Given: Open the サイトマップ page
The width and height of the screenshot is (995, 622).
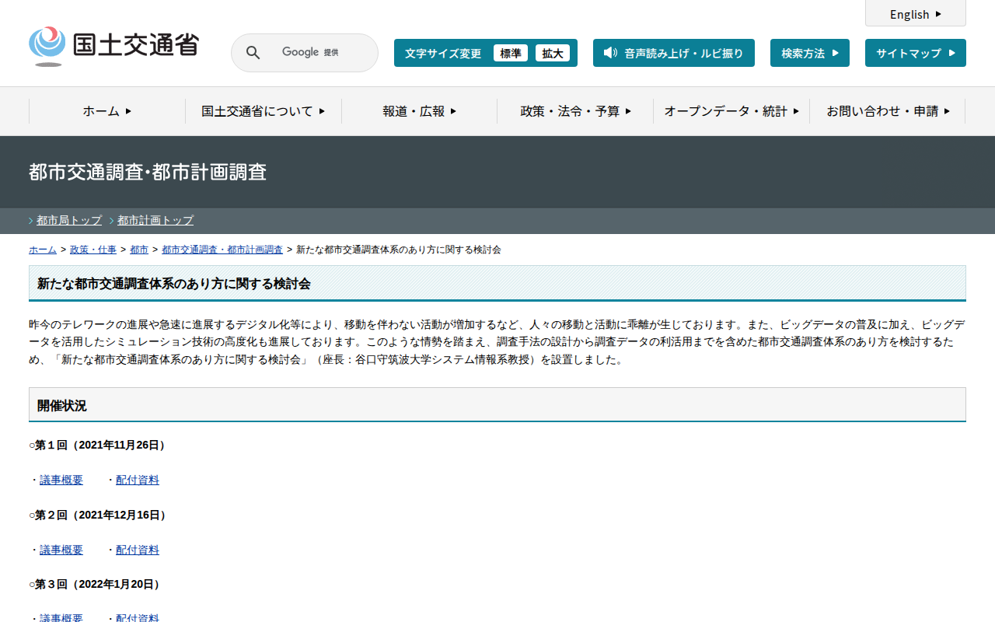Looking at the screenshot, I should click(916, 53).
